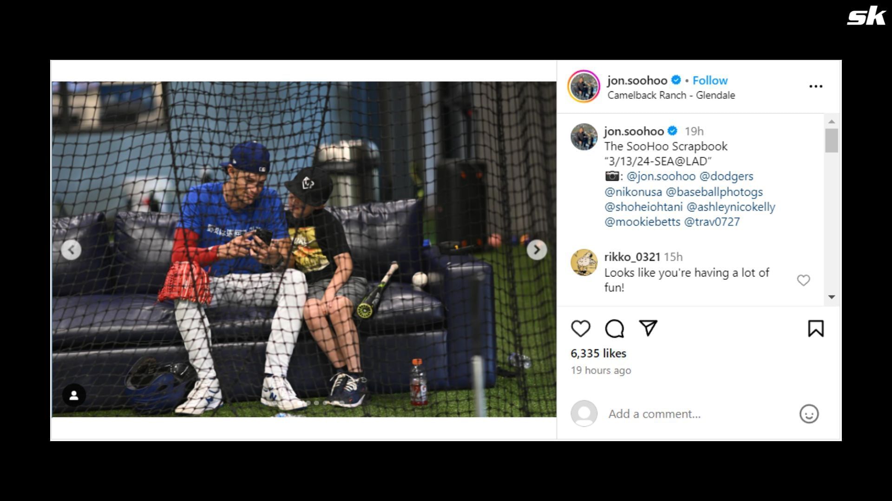Screen dimensions: 892x501
Task: View the list of 6,335 likes
Action: pos(598,353)
